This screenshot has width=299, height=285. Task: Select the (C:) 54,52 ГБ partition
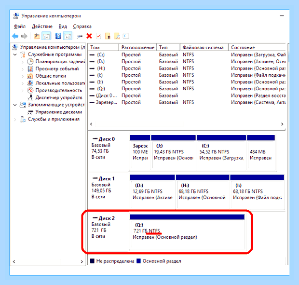click(221, 152)
